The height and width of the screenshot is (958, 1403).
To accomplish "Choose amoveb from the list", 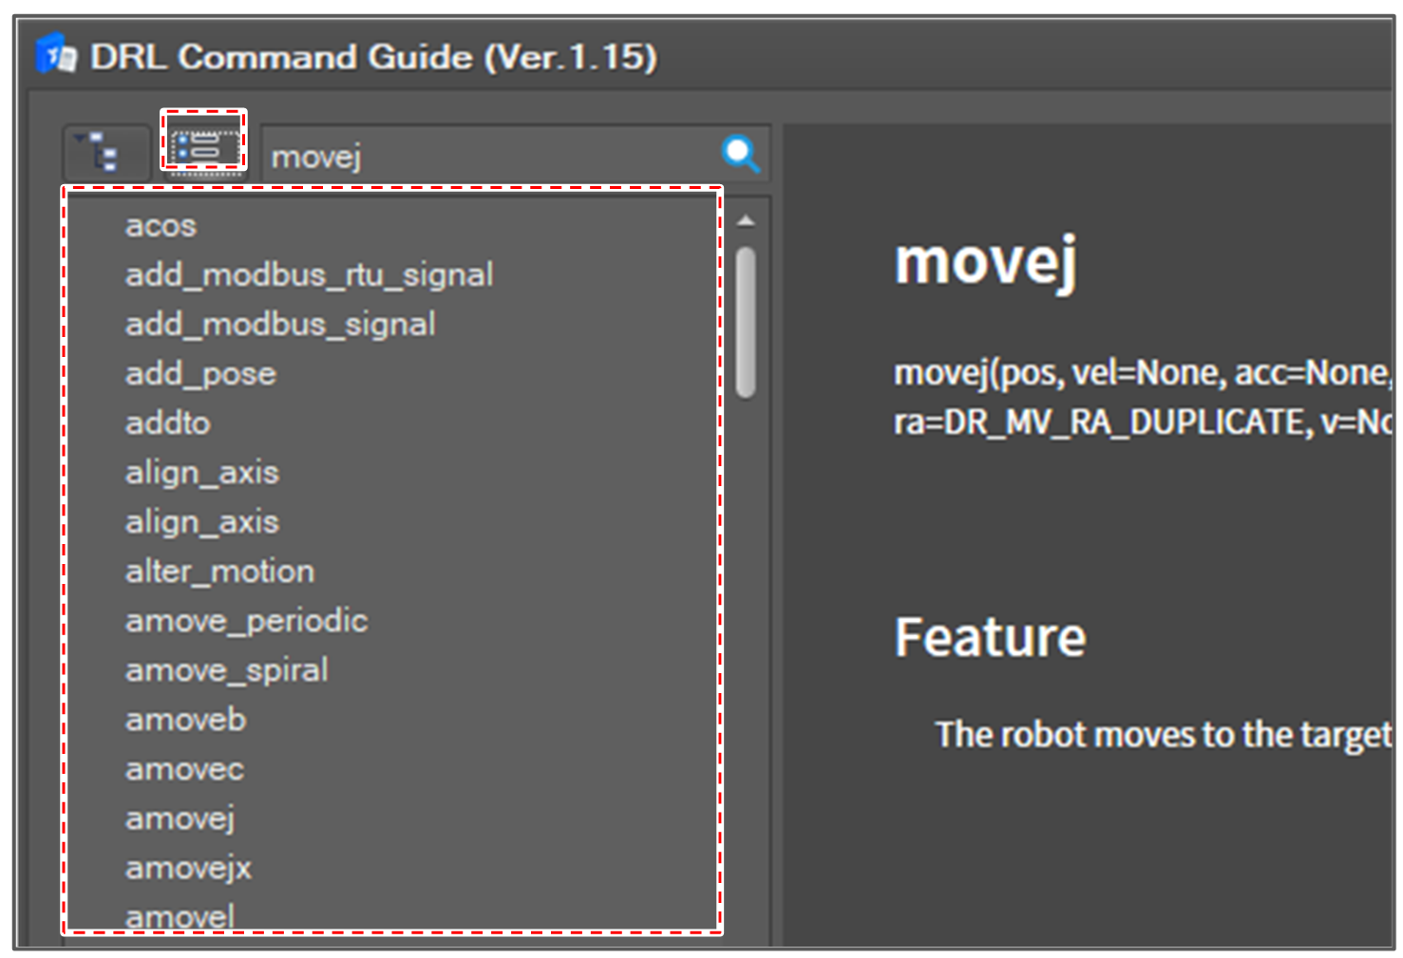I will pyautogui.click(x=185, y=720).
